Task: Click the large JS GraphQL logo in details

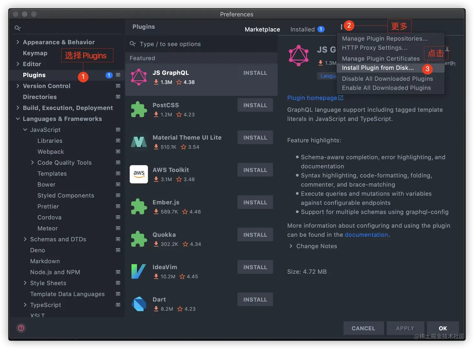Action: point(298,55)
